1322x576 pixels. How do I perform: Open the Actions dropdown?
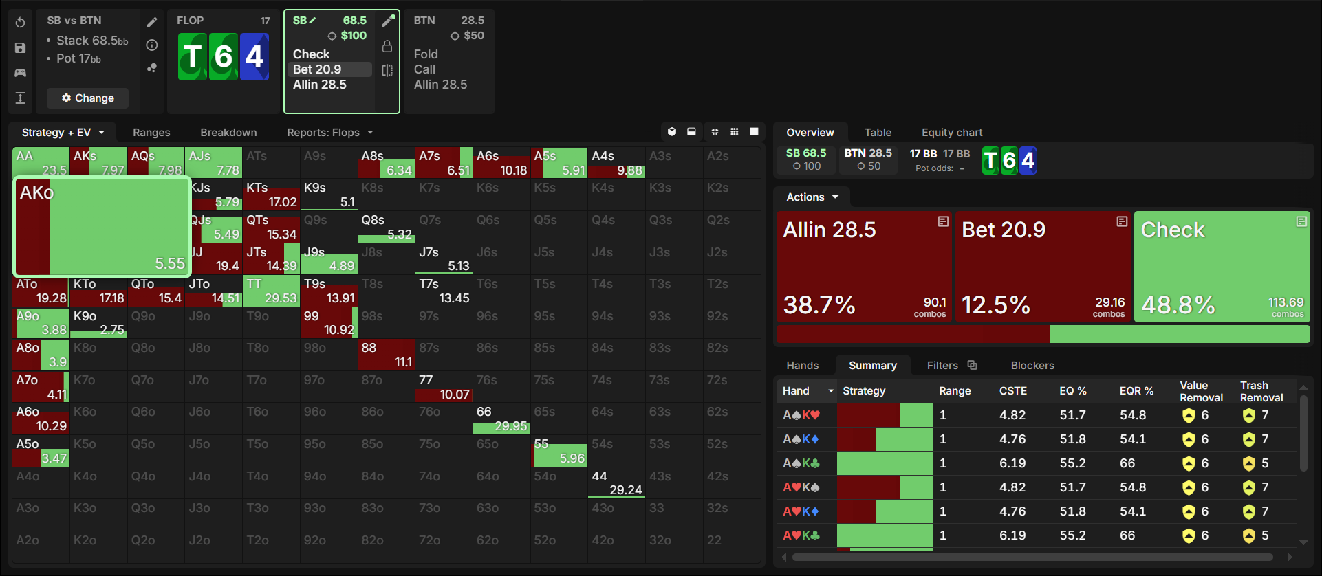[x=812, y=197]
